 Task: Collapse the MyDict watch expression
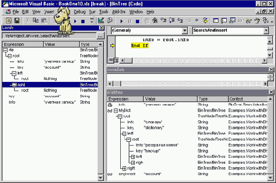pyautogui.click(x=115, y=111)
